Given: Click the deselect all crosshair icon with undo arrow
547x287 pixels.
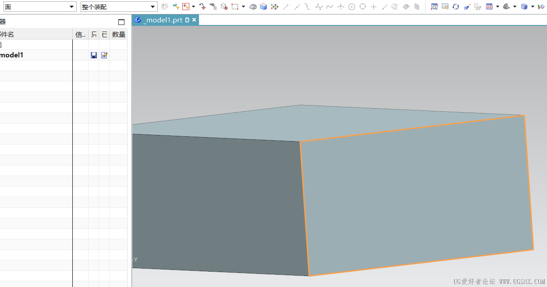Looking at the screenshot, I should point(202,7).
